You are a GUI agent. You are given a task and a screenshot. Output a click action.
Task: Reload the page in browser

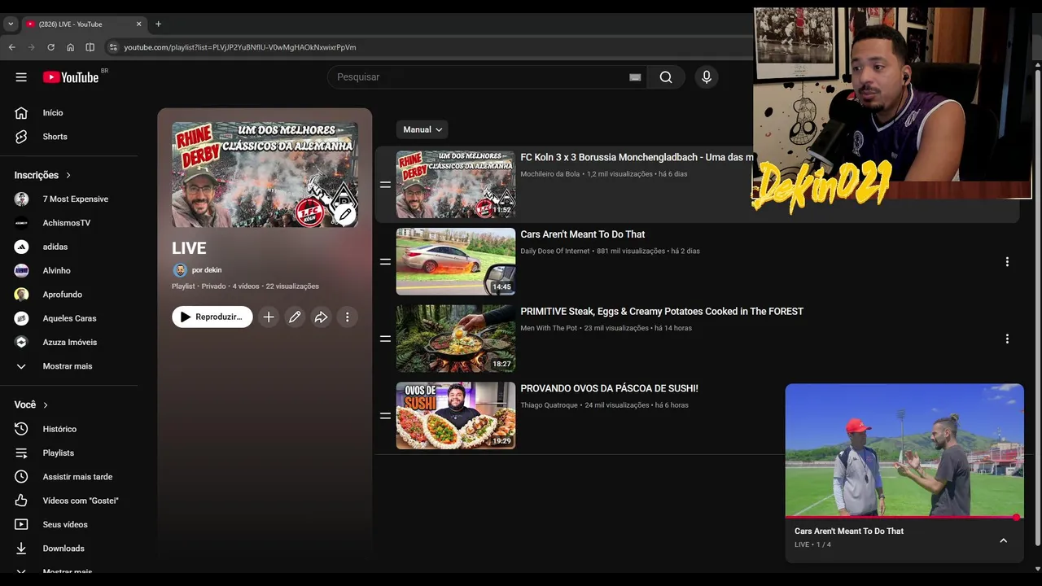[x=50, y=47]
